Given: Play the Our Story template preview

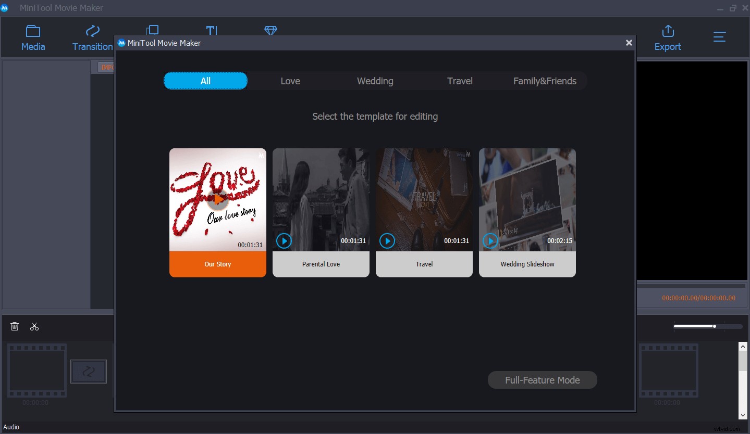Looking at the screenshot, I should click(x=217, y=199).
